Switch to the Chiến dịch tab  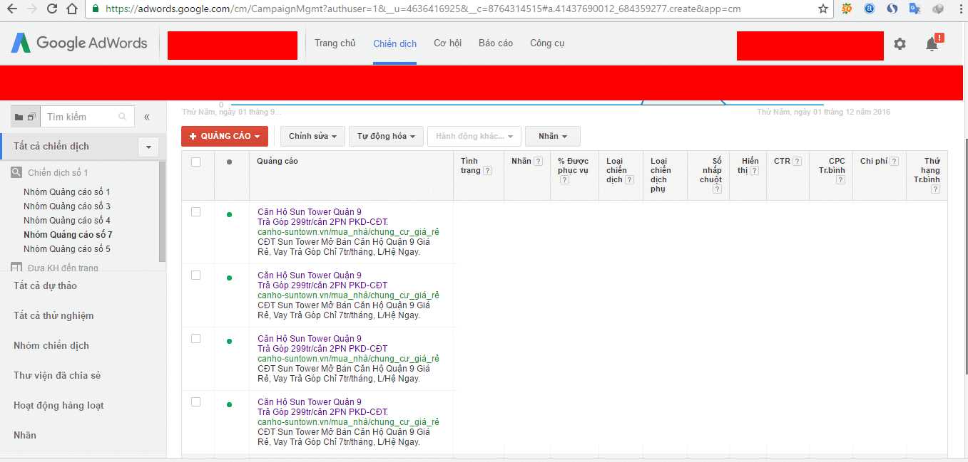coord(394,43)
